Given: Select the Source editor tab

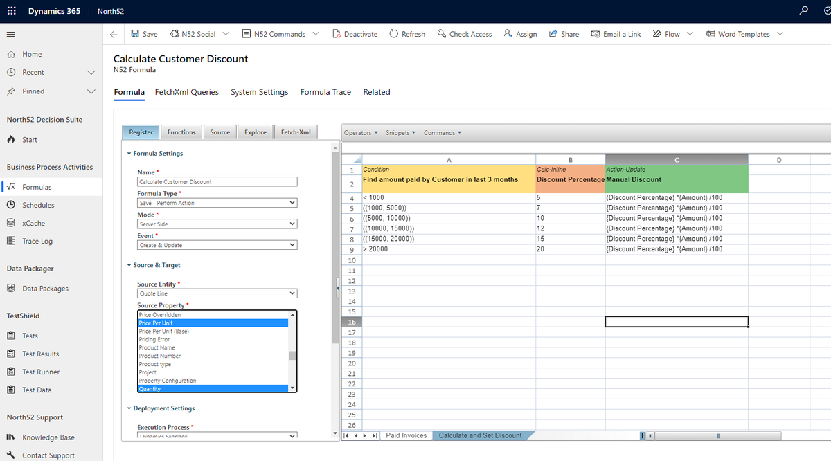Looking at the screenshot, I should click(220, 132).
